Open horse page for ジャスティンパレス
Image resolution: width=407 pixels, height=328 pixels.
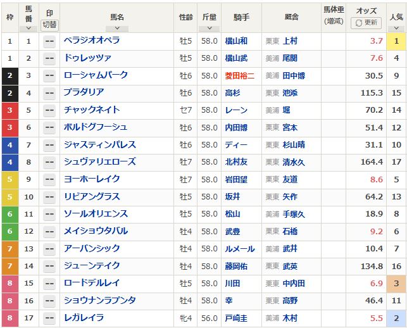(100, 144)
